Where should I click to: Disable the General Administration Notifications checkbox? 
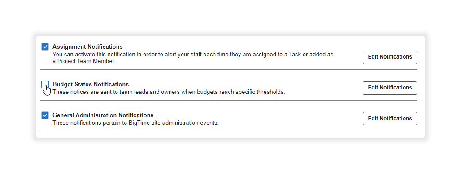click(45, 115)
